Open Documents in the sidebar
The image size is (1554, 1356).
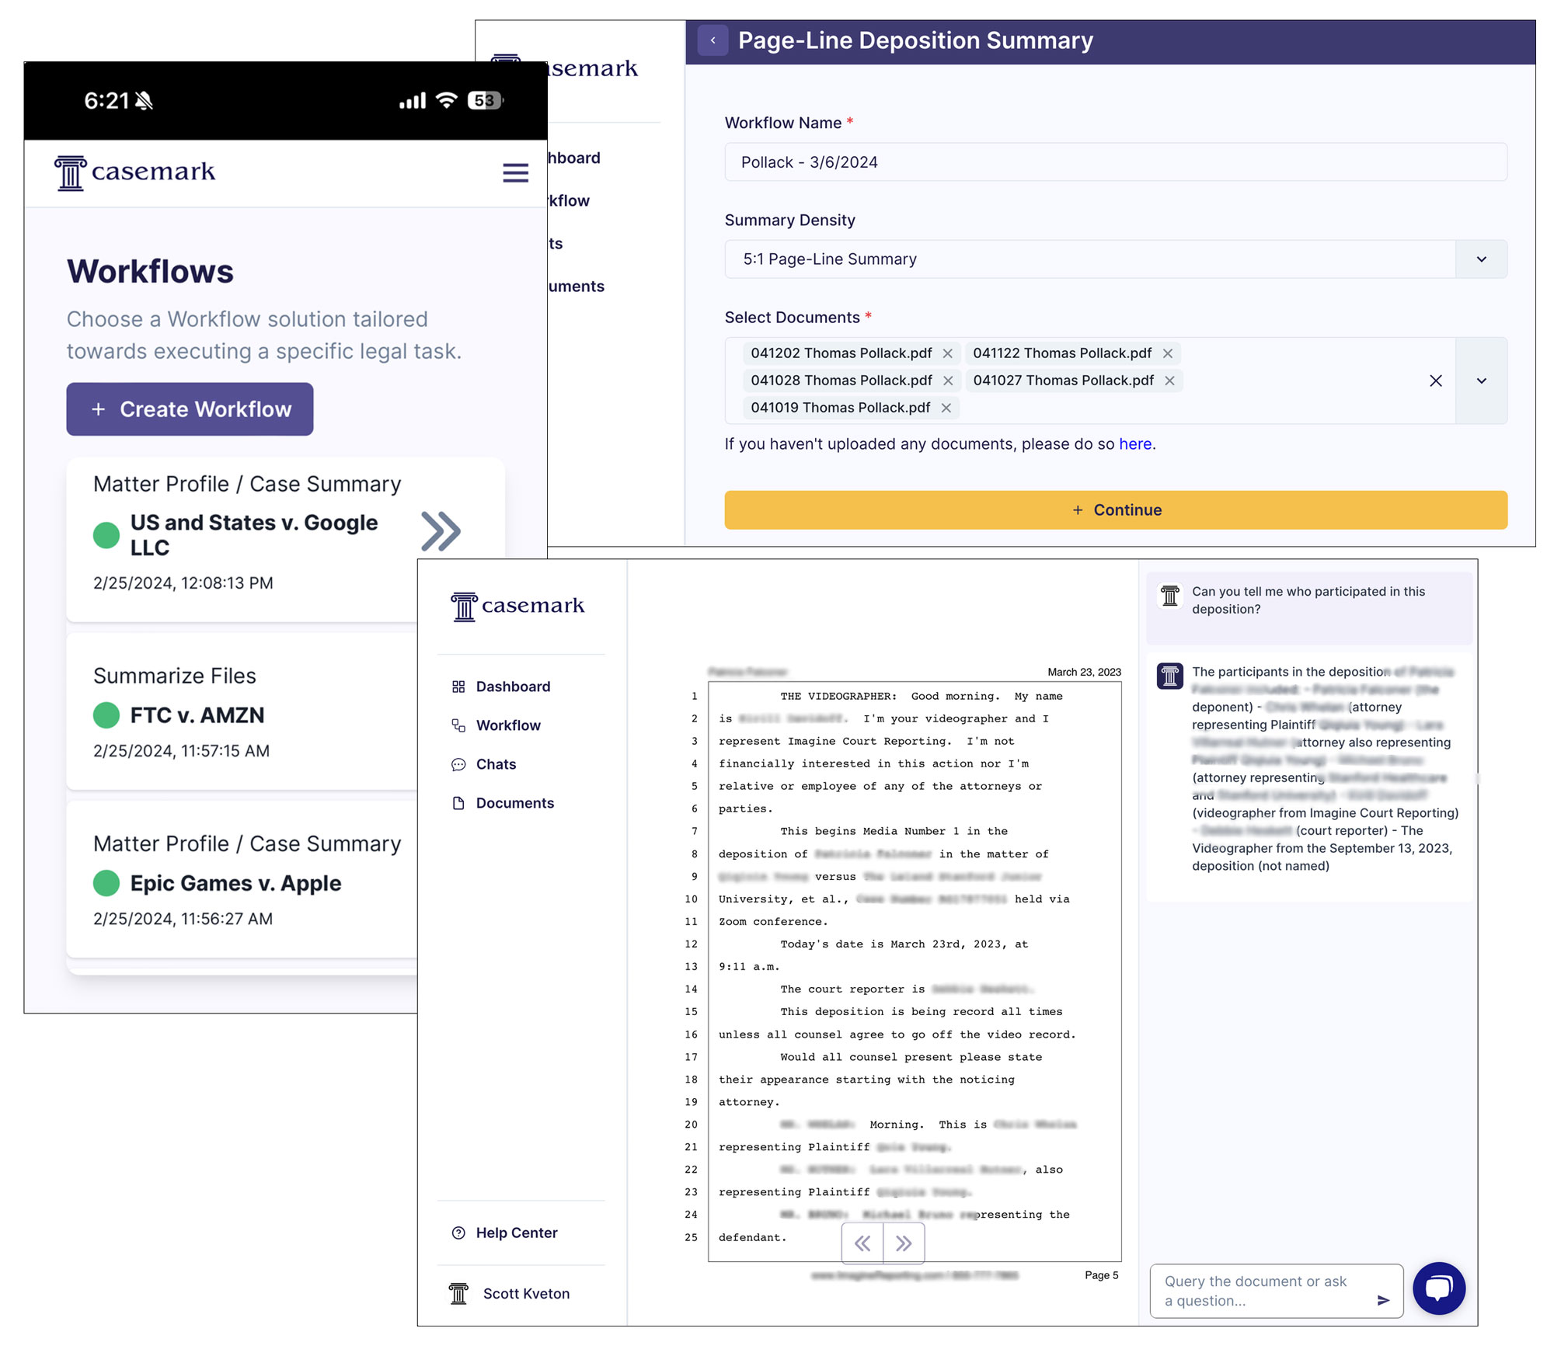tap(514, 803)
